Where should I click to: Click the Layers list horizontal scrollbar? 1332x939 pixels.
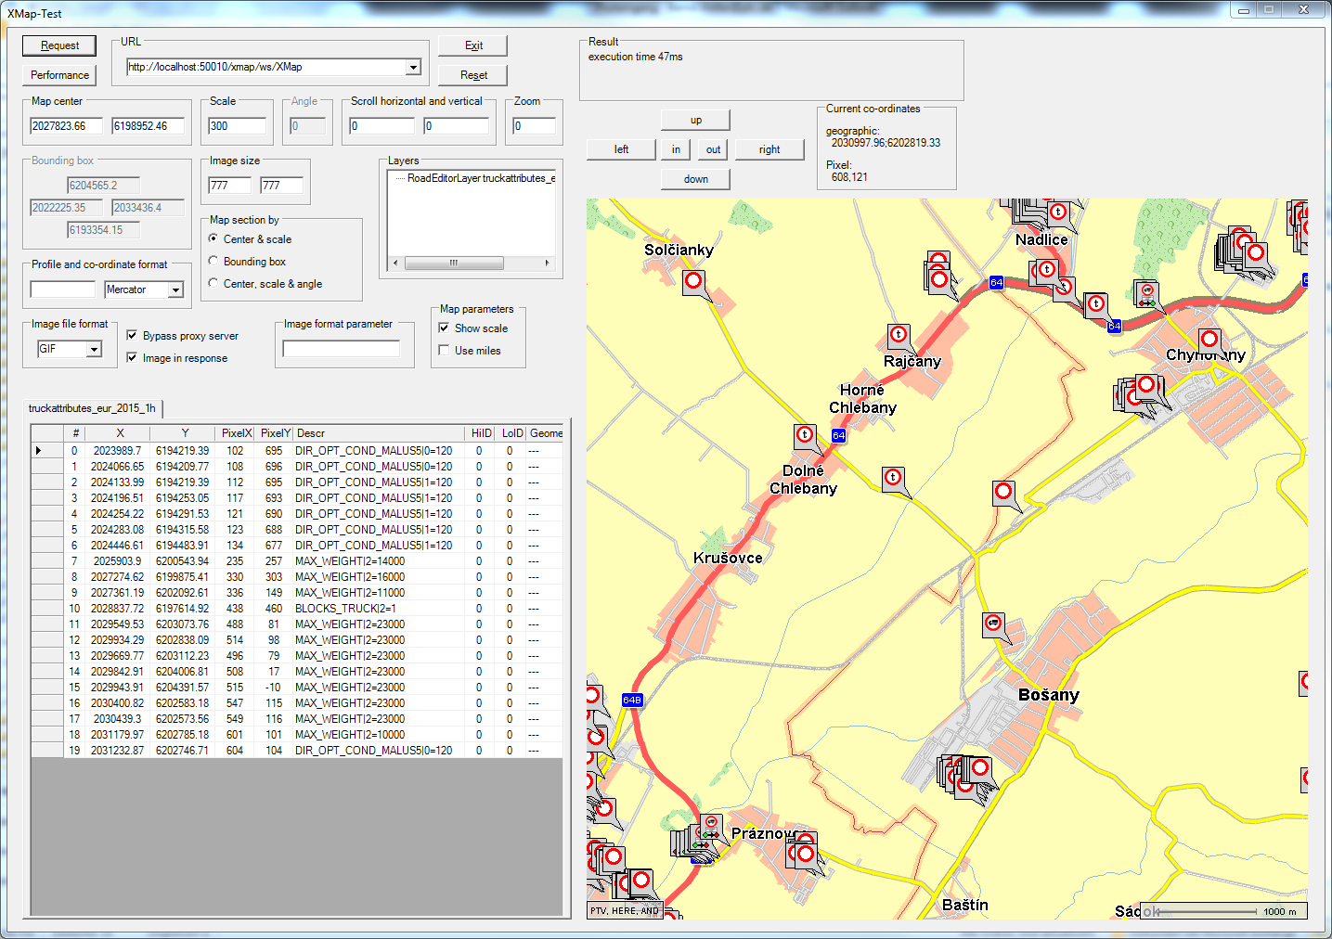[454, 264]
